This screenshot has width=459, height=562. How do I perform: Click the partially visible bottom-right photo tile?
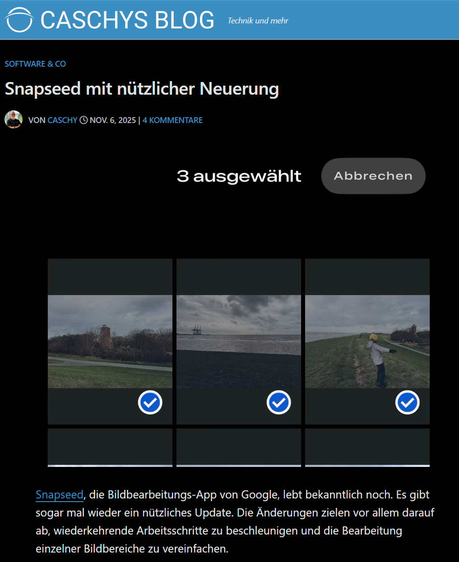[367, 448]
